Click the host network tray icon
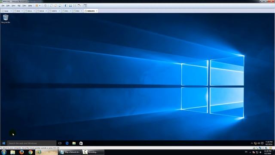The width and height of the screenshot is (275, 155). pyautogui.click(x=257, y=152)
